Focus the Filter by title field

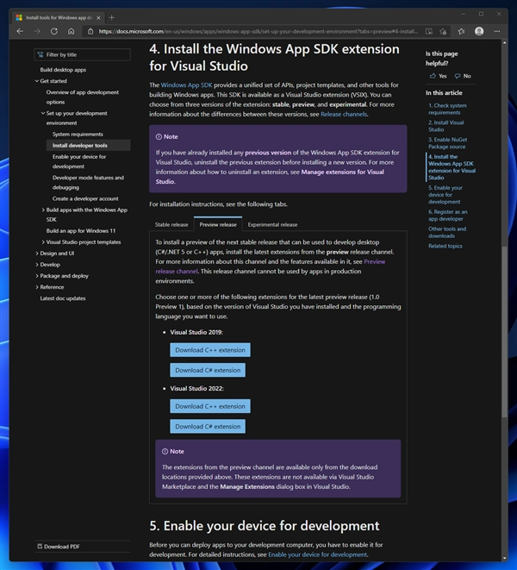coord(82,54)
